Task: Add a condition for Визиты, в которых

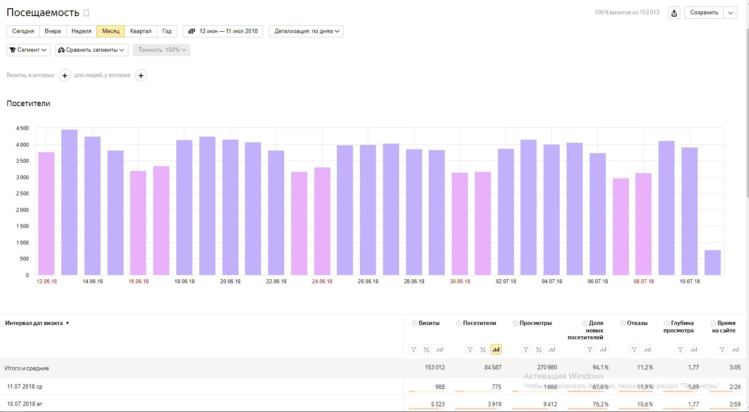Action: (65, 76)
